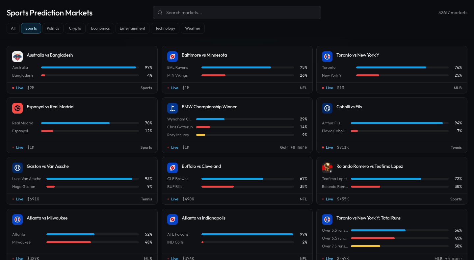474x260 pixels.
Task: Open Toronto vs New York Y: Total Runs title
Action: click(368, 218)
